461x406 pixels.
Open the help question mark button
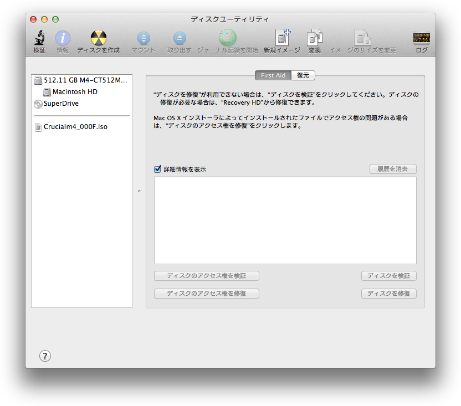tap(45, 356)
